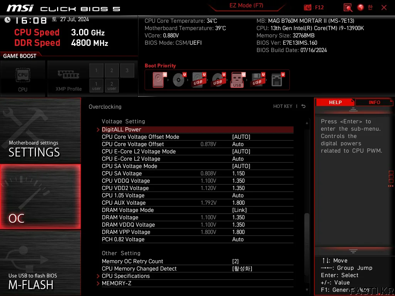Collapse help panel using top handle
Viewport: 395px width, 296px height.
pyautogui.click(x=353, y=109)
